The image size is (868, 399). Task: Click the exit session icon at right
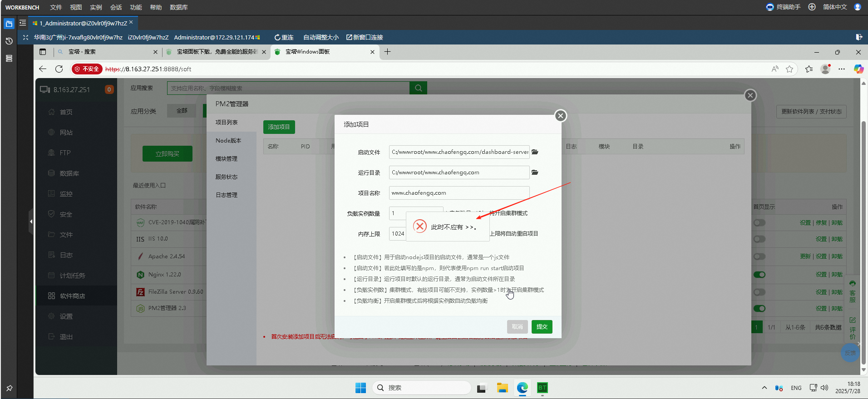tap(859, 37)
